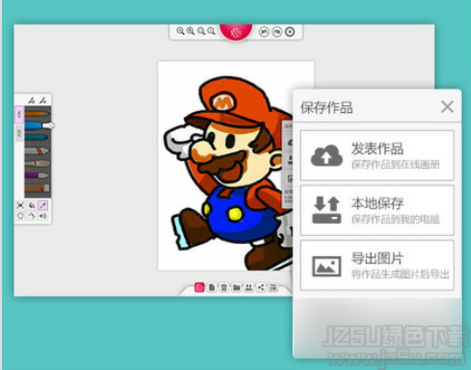Select the purple airbrush tool
This screenshot has height=370, width=471.
[37, 175]
